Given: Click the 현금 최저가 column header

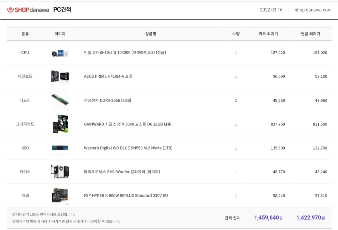Looking at the screenshot, I should click(310, 34).
